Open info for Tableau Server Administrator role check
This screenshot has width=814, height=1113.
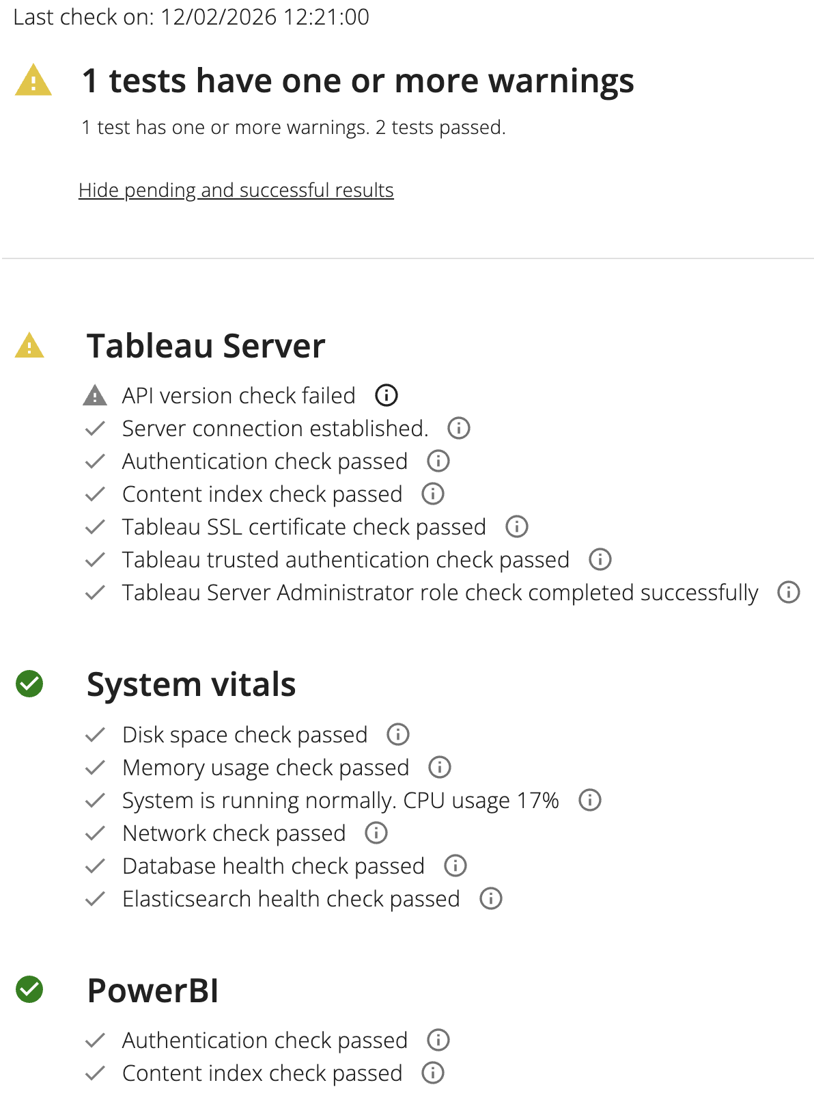(x=789, y=592)
